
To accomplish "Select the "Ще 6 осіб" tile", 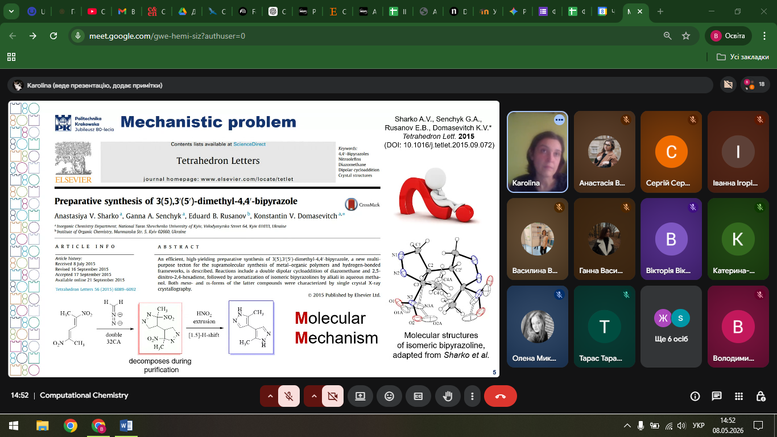I will pyautogui.click(x=671, y=326).
